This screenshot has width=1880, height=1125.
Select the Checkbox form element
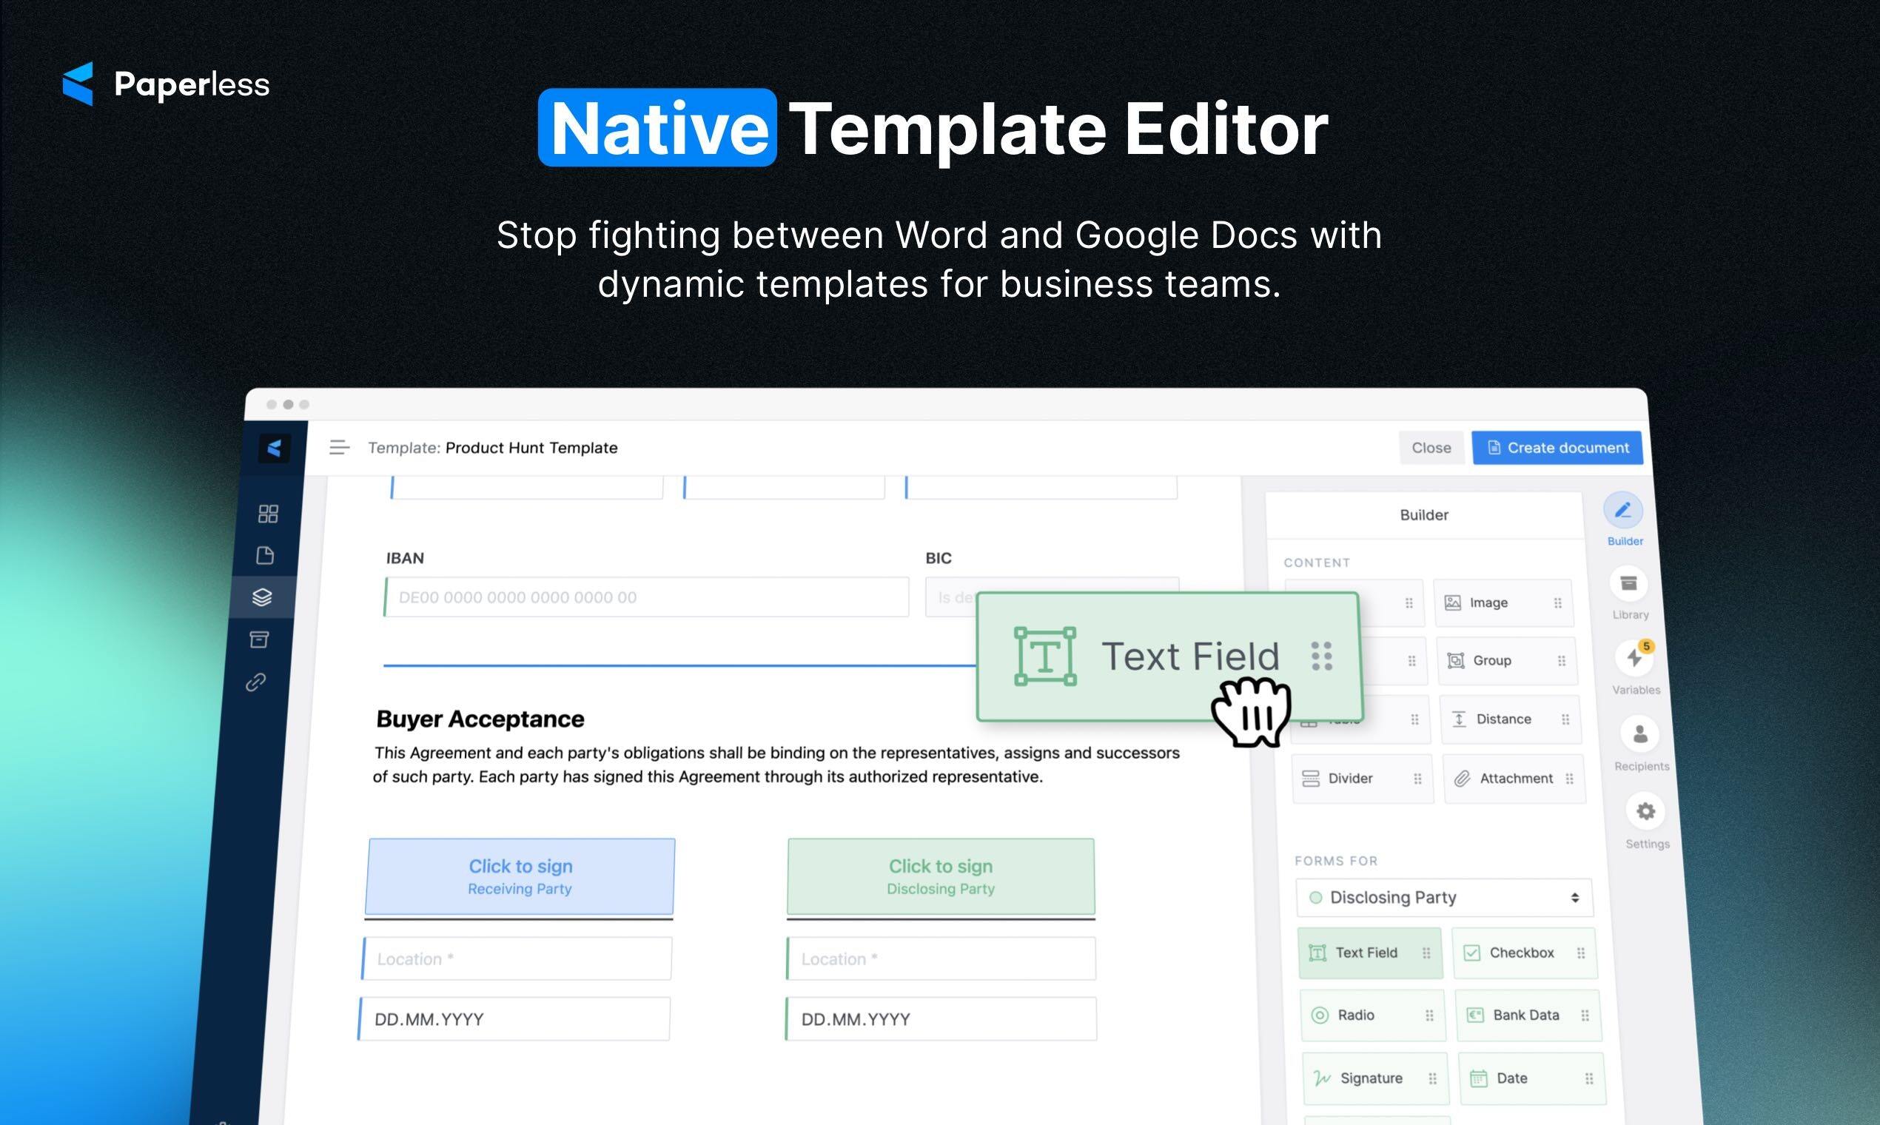pyautogui.click(x=1525, y=953)
